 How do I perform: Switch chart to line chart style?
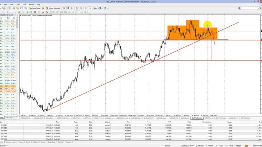[x=72, y=8]
